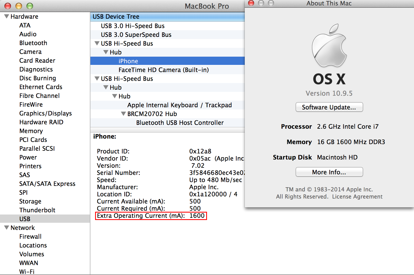Viewport: 414px width, 275px height.
Task: Select Thunderbolt in the sidebar
Action: 37,210
